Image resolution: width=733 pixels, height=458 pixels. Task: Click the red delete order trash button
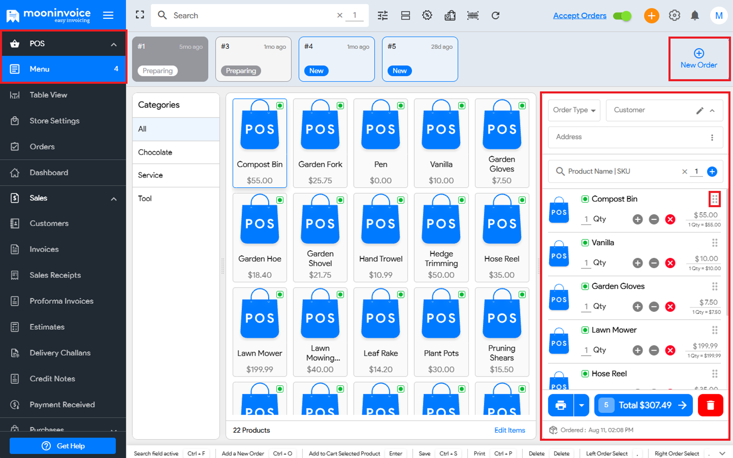(710, 405)
